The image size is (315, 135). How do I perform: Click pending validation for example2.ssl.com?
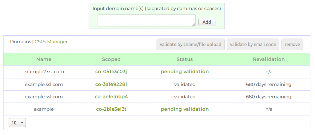(x=185, y=72)
